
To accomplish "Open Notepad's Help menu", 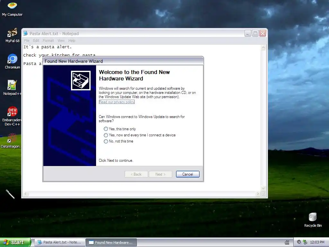I will click(72, 41).
